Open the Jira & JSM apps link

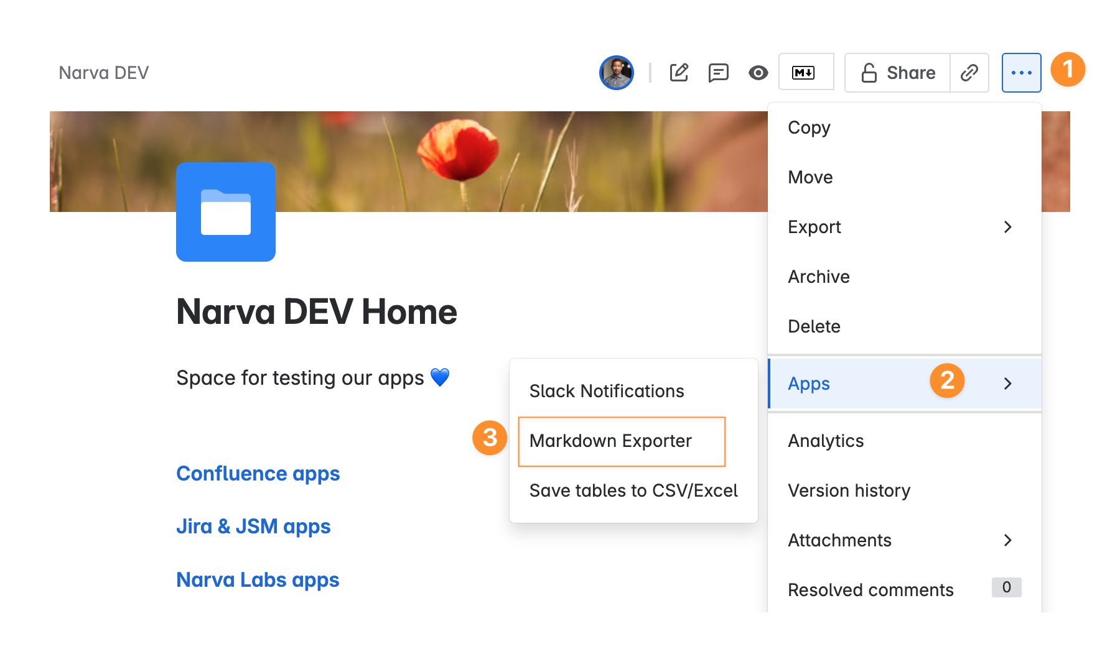tap(253, 526)
